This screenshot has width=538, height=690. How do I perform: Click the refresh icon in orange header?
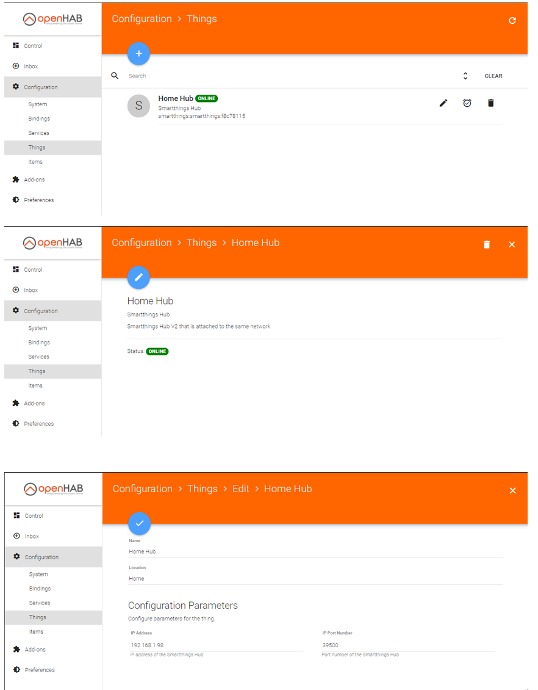click(x=512, y=20)
